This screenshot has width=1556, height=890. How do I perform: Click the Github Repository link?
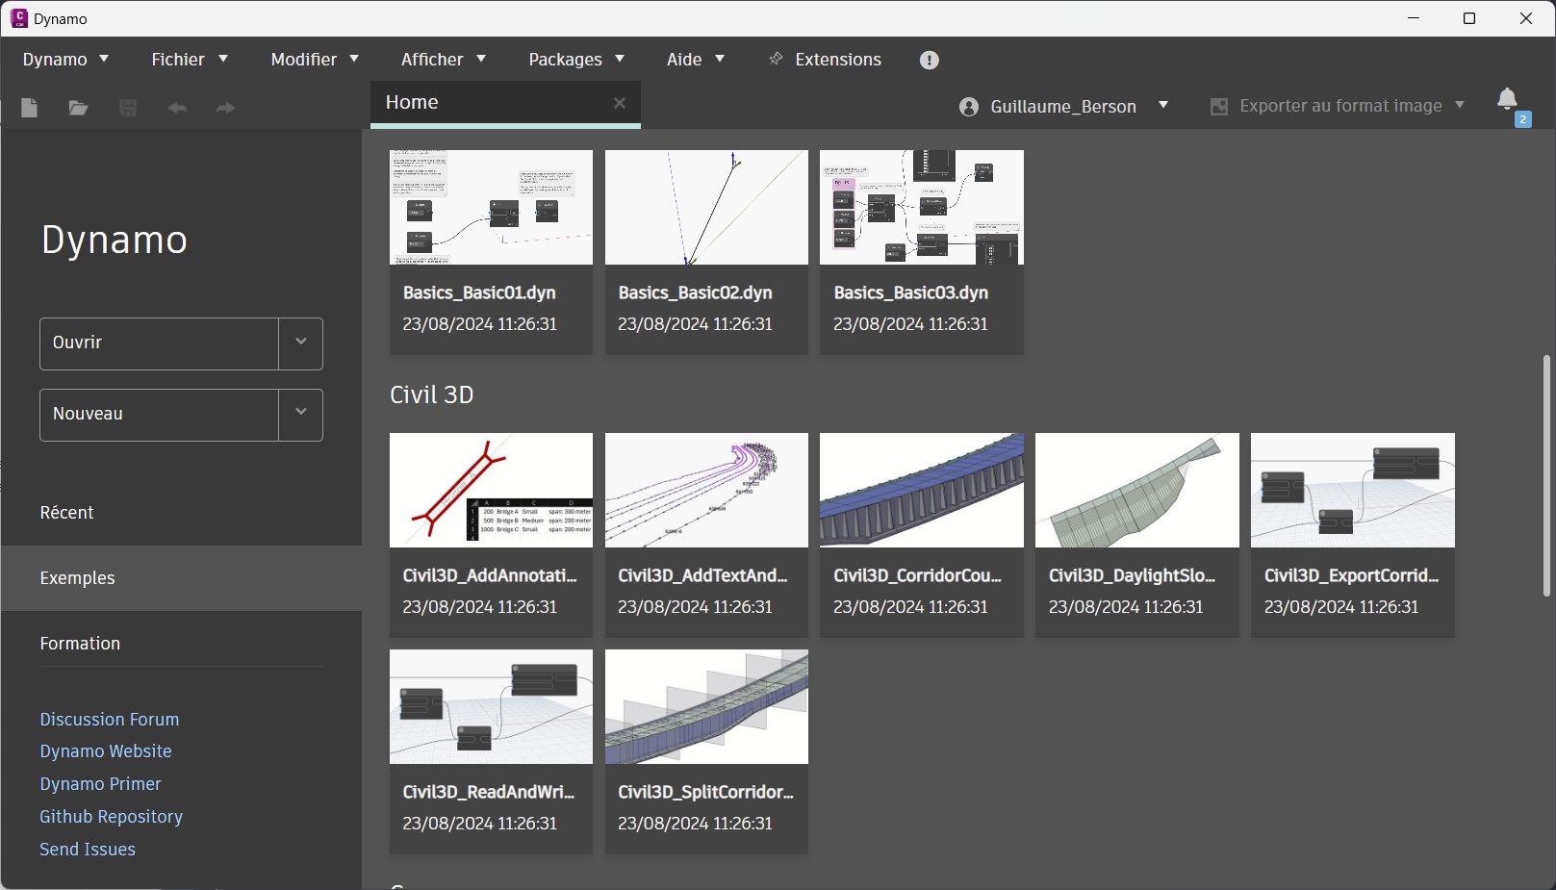111,817
